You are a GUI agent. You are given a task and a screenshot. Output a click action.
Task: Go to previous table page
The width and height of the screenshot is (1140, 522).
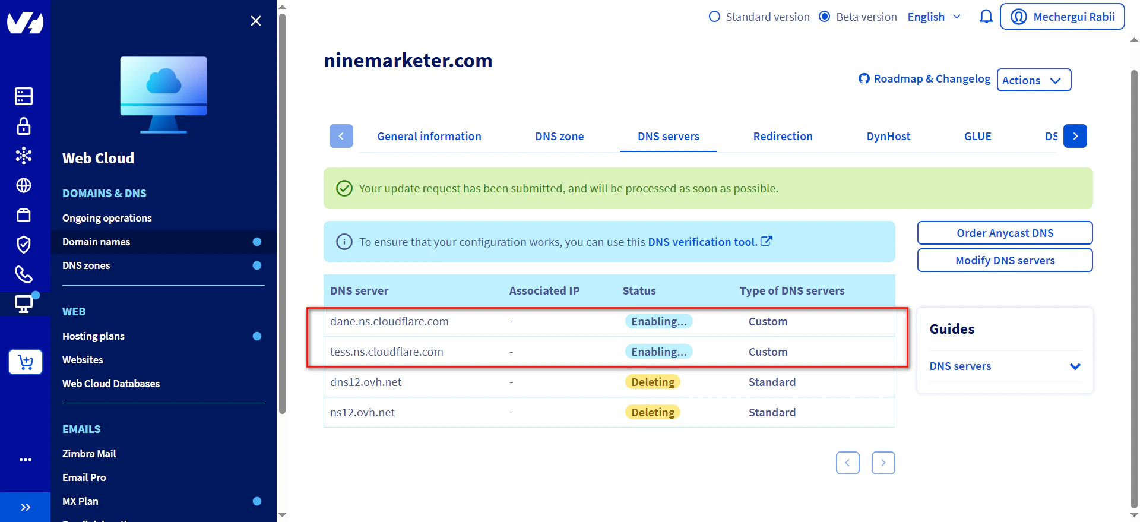[847, 463]
